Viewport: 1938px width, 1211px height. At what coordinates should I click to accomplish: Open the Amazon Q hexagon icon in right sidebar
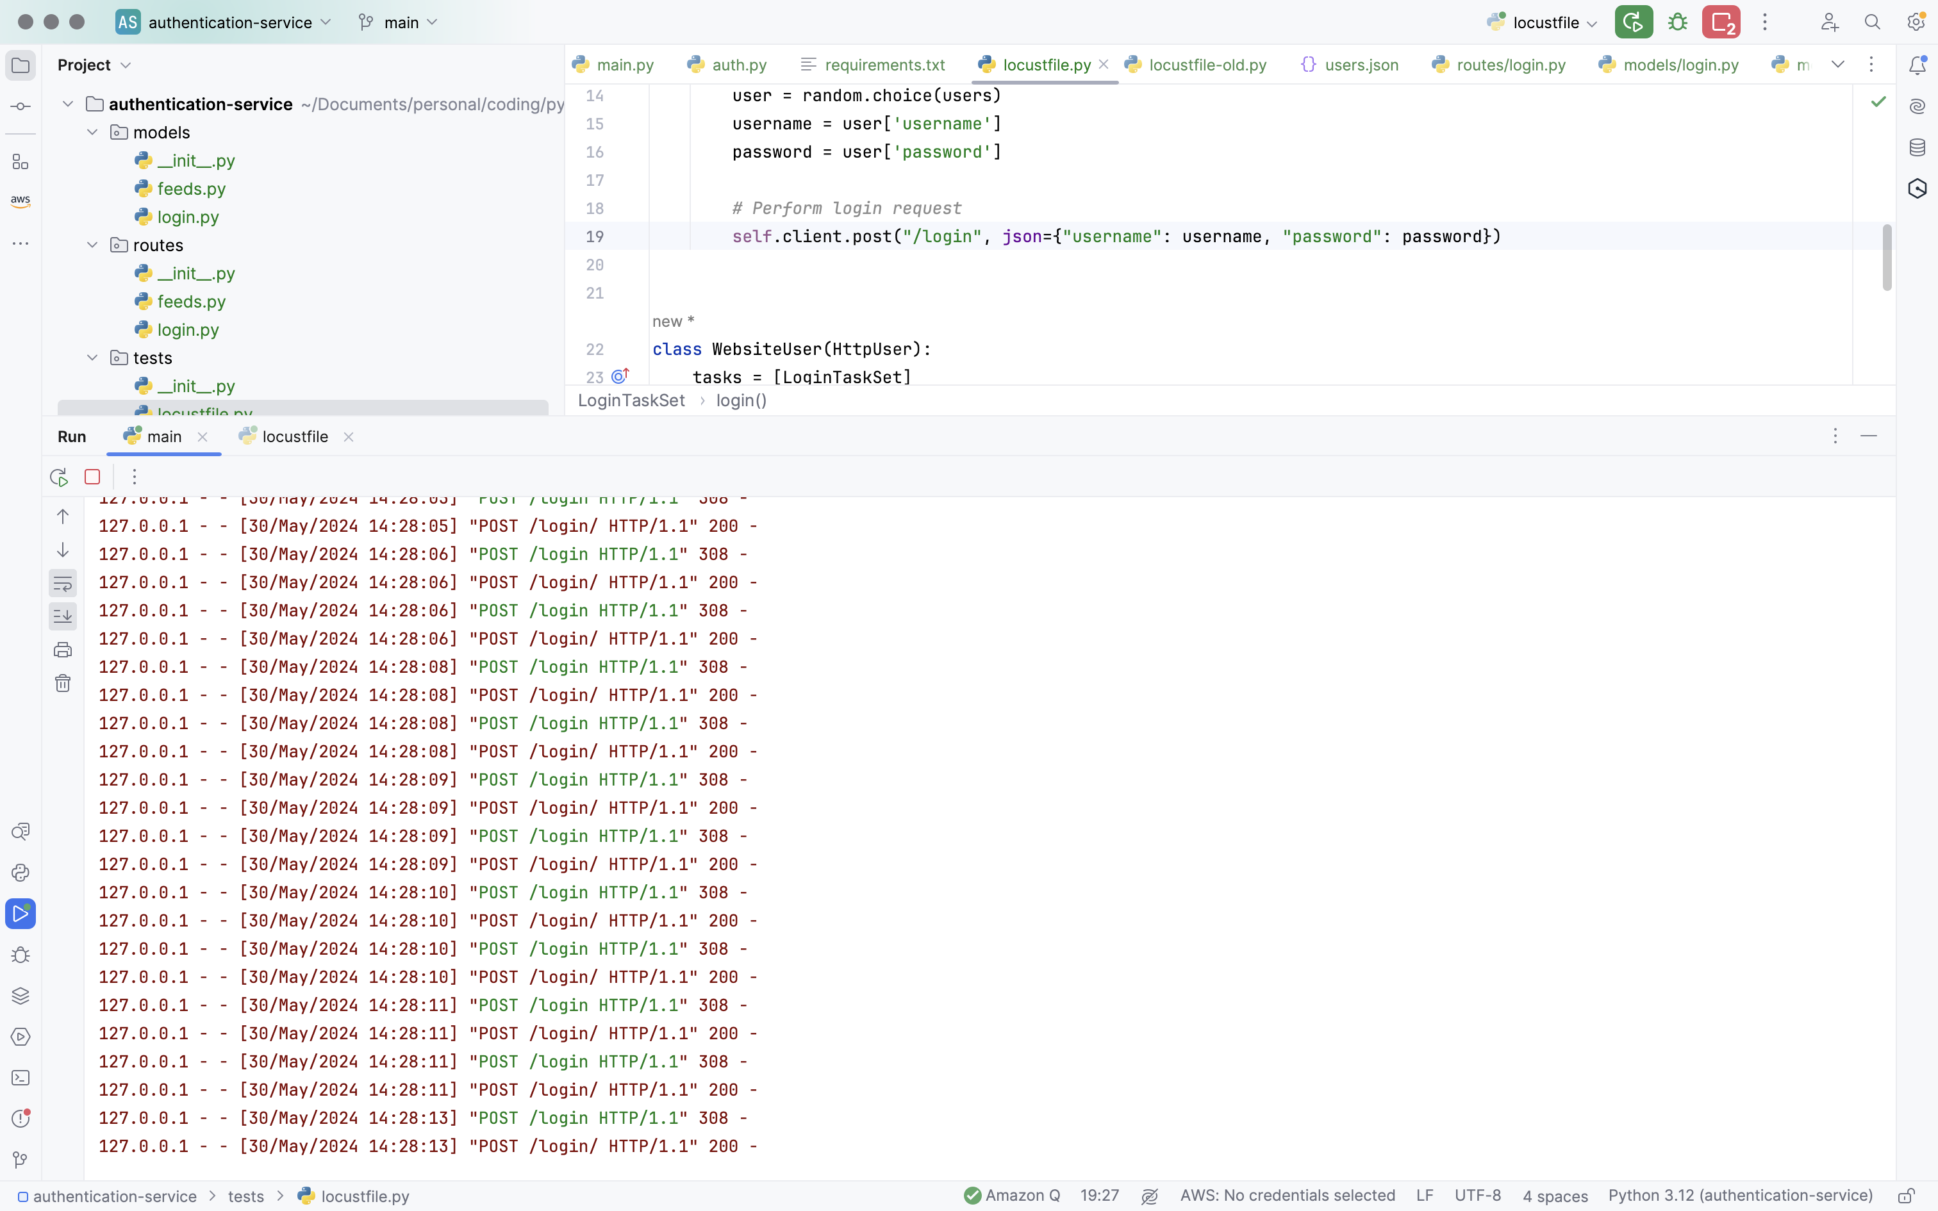click(x=1917, y=188)
